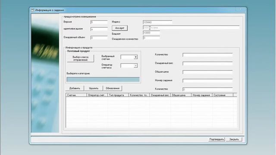Click the Добавить button
Viewport: 276px width, 155px height.
click(75, 88)
